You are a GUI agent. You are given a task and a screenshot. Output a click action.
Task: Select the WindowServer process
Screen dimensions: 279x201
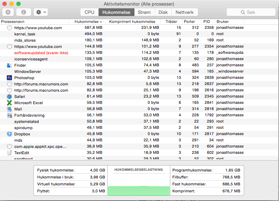[x=139, y=72]
